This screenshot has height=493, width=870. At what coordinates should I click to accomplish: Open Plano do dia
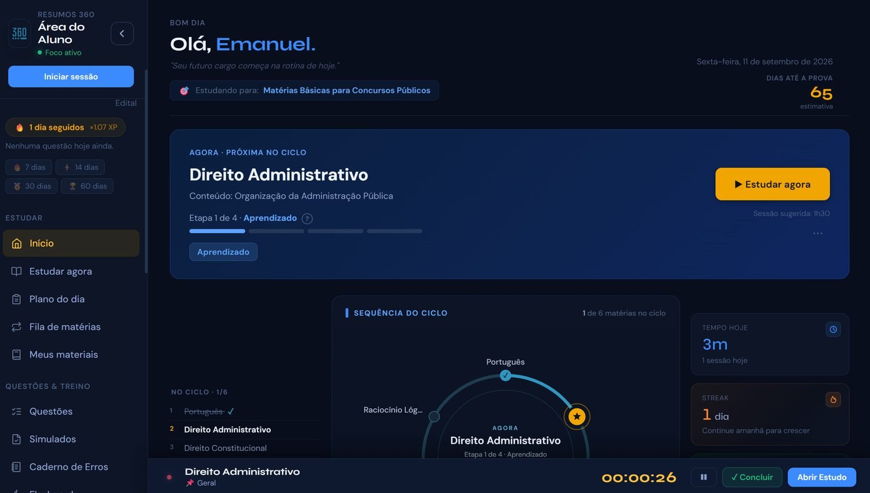71,299
